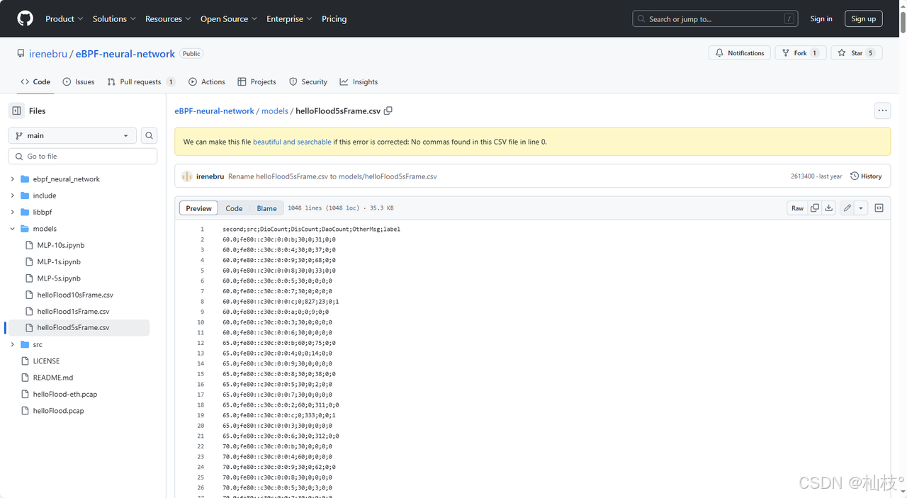Click the Raw button
This screenshot has height=498, width=907.
pos(798,208)
